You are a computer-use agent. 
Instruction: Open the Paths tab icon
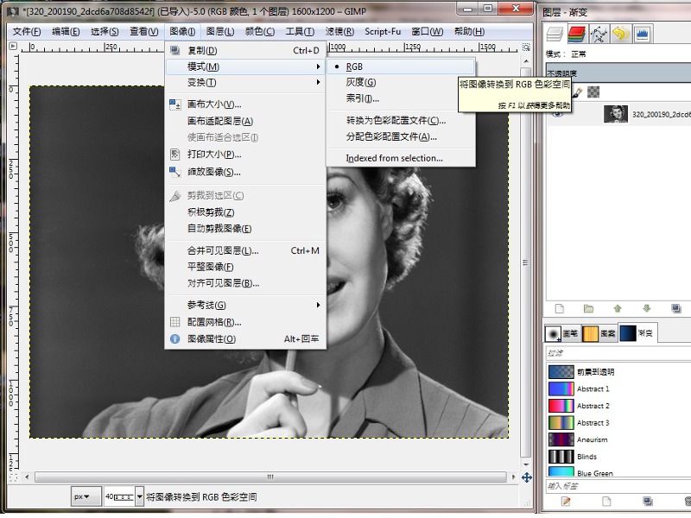[x=598, y=35]
